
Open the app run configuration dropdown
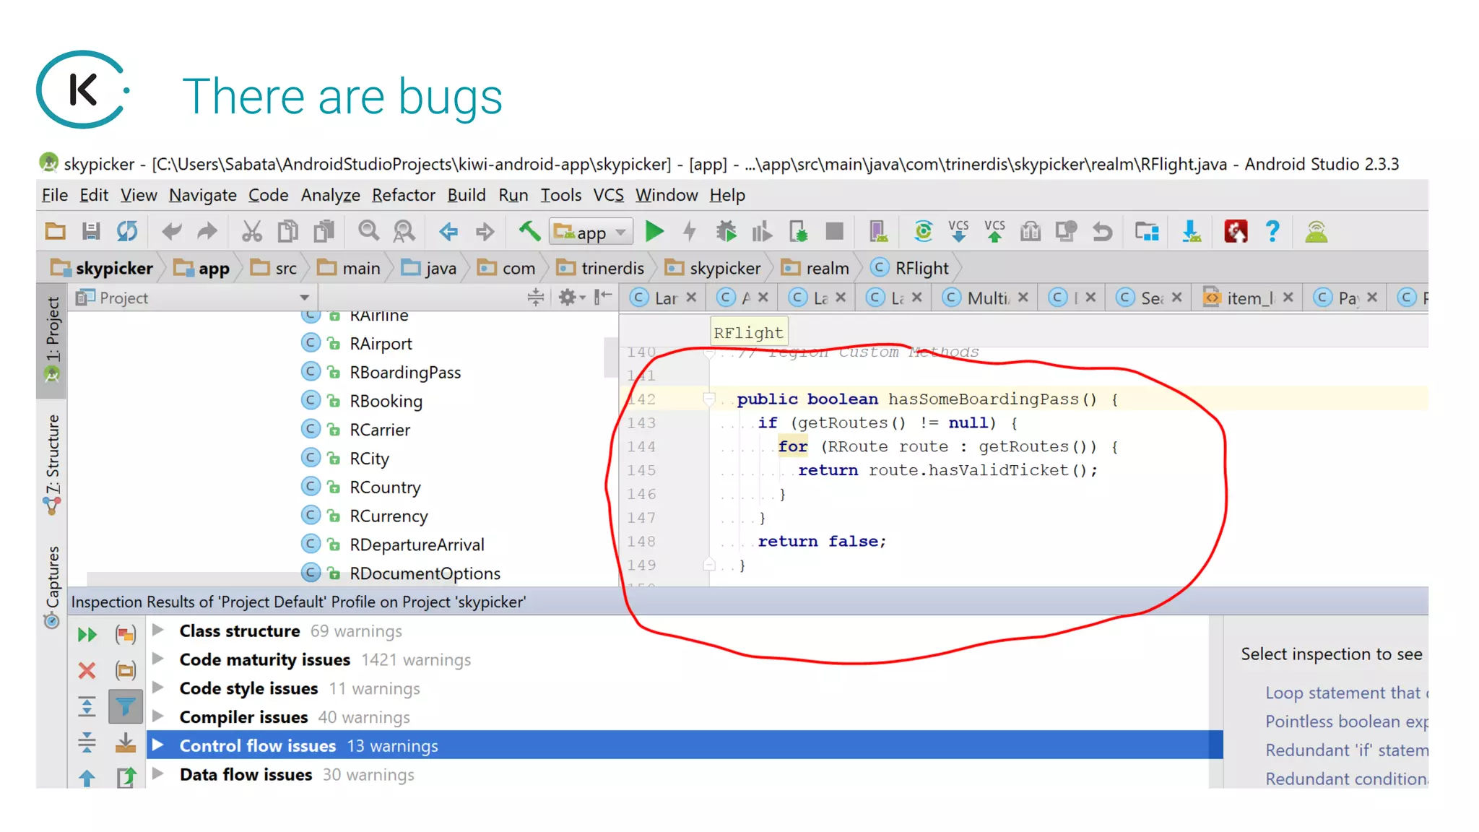point(591,233)
